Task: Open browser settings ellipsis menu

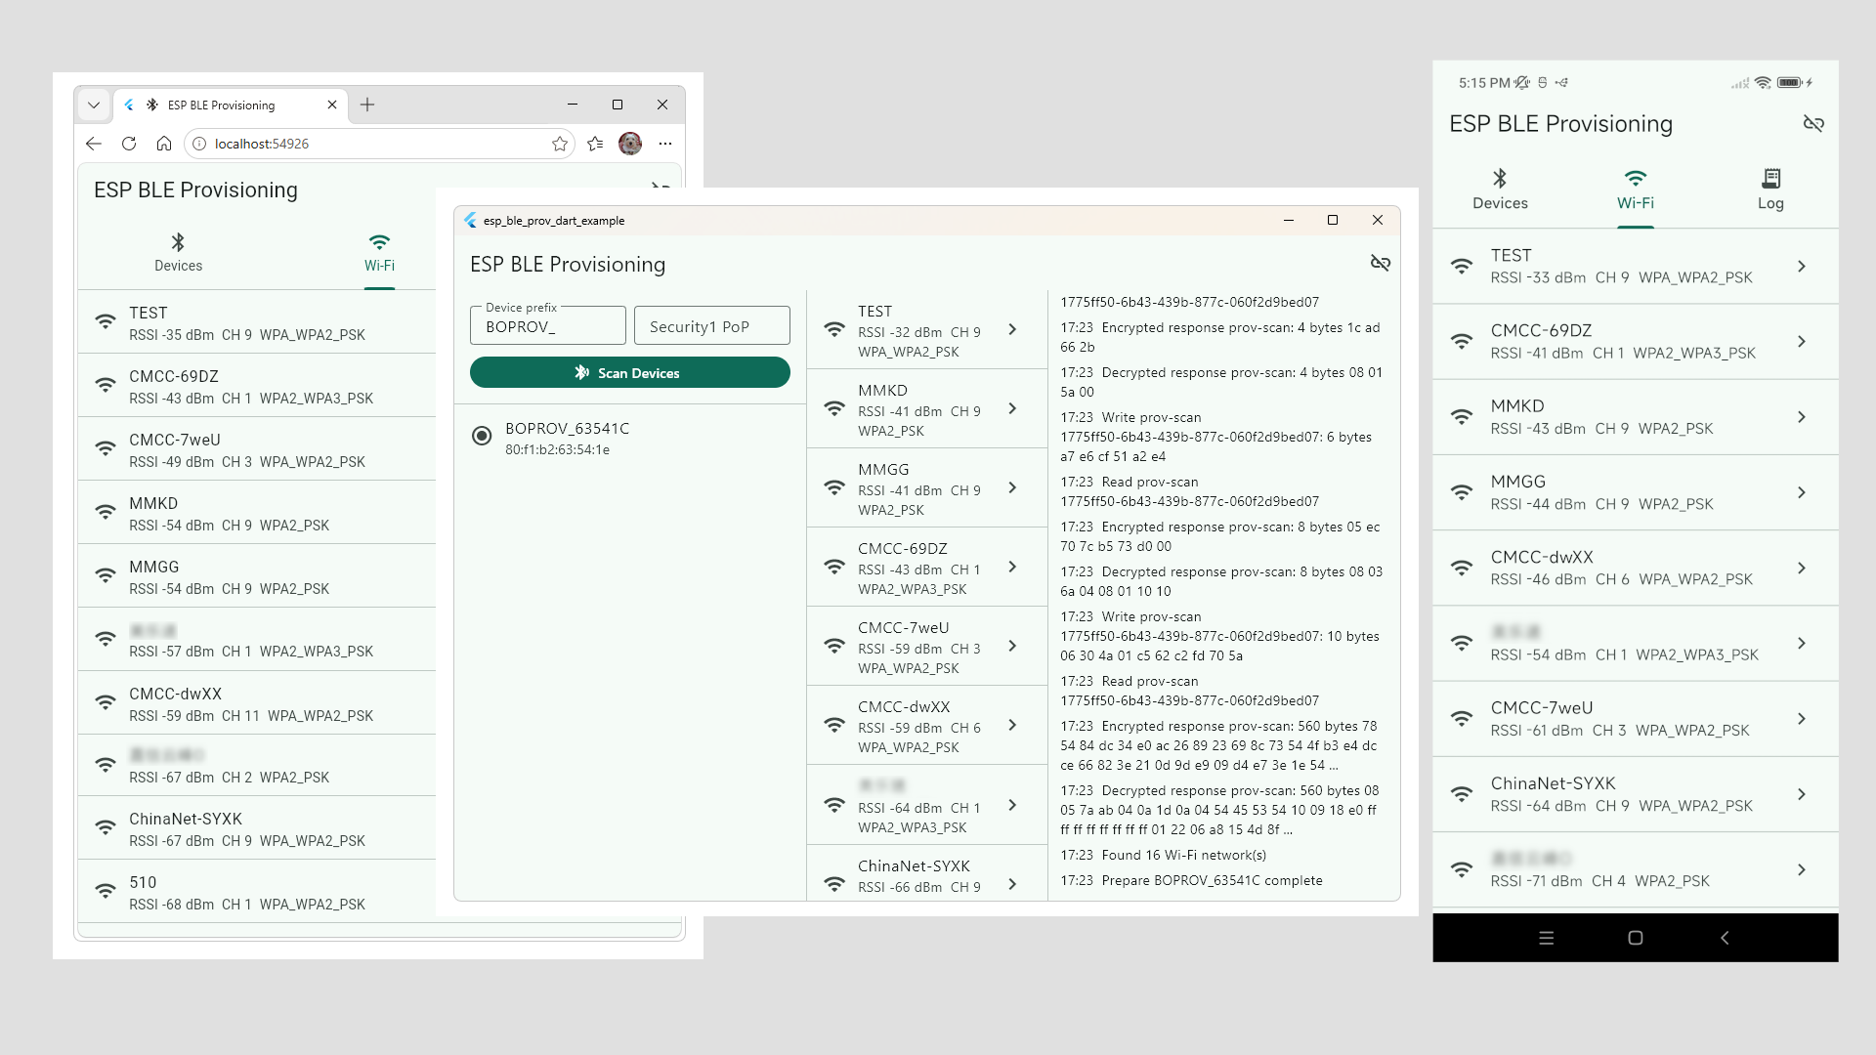Action: (665, 144)
